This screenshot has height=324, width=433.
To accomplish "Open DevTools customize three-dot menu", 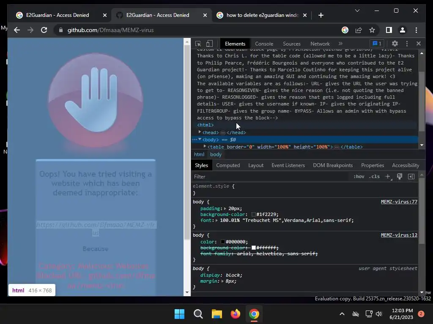I will click(x=407, y=43).
